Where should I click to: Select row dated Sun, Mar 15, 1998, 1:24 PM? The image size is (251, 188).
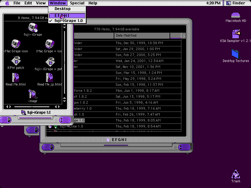[x=128, y=73]
